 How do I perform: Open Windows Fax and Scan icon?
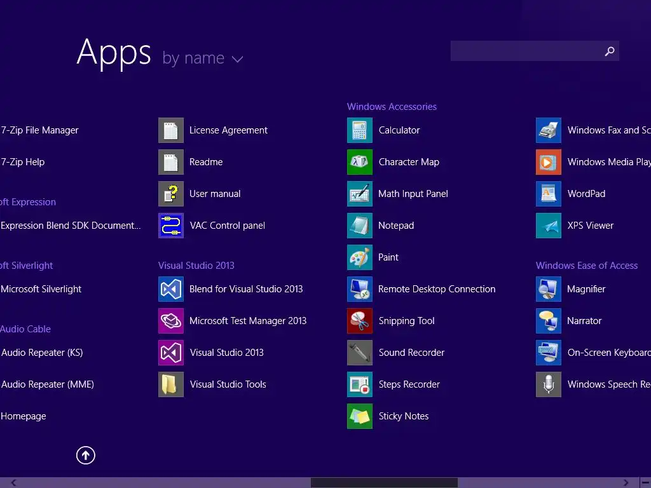[549, 130]
